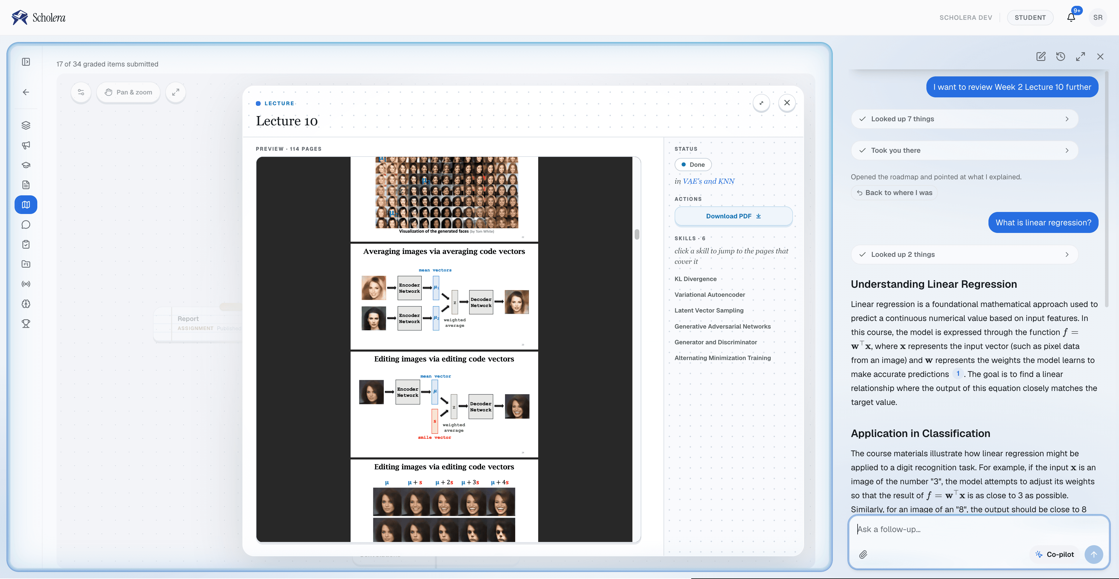Open the folder chart sidebar icon
Screen dimensions: 1119x579
26,264
